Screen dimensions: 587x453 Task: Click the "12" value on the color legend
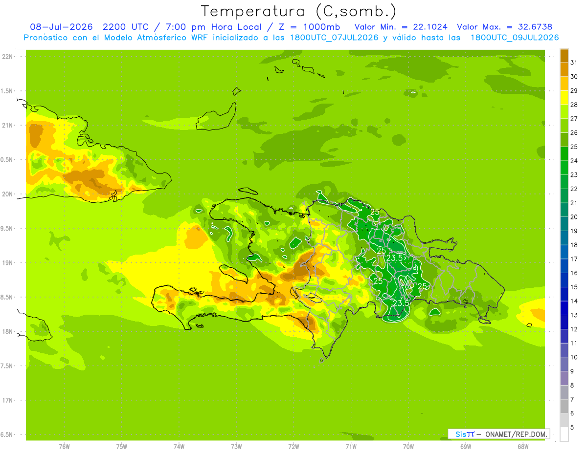pos(574,329)
